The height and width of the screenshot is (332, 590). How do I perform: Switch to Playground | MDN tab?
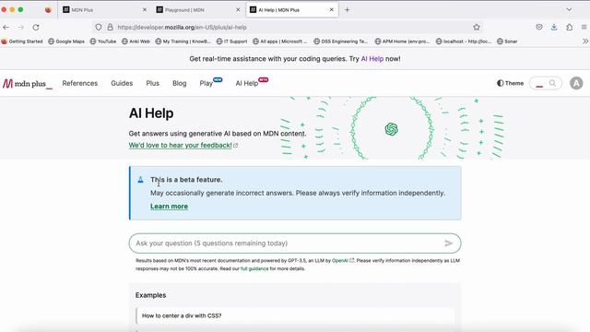pos(199,10)
